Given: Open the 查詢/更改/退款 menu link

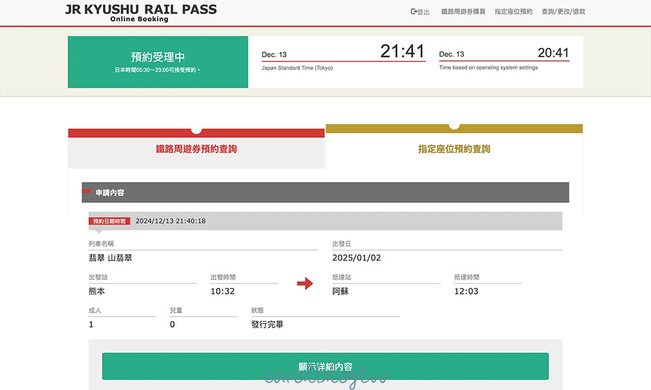Looking at the screenshot, I should [x=563, y=12].
